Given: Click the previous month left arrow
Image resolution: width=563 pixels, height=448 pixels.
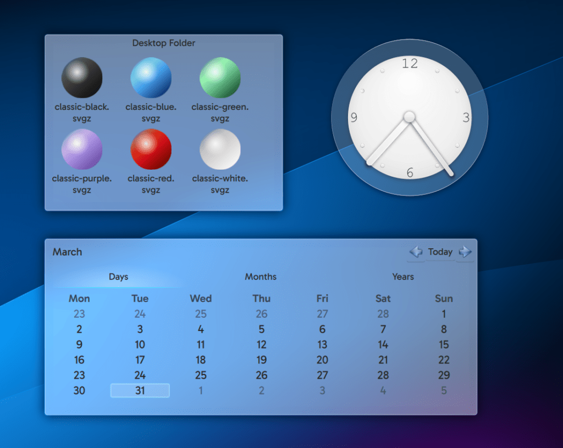Looking at the screenshot, I should 416,252.
